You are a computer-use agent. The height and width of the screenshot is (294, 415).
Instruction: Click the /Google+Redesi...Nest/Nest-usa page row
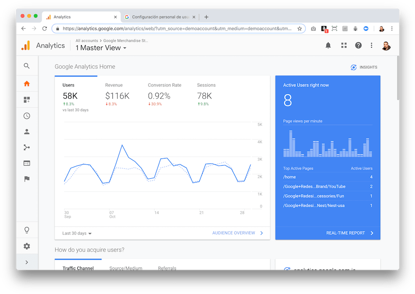tap(328, 206)
